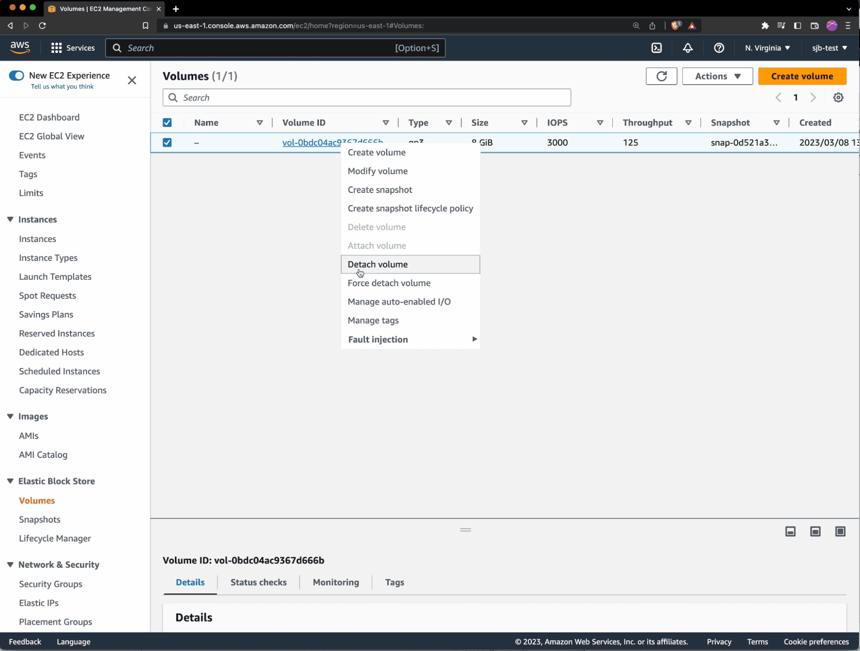Expand details panel to full view
The width and height of the screenshot is (860, 651).
coord(840,531)
